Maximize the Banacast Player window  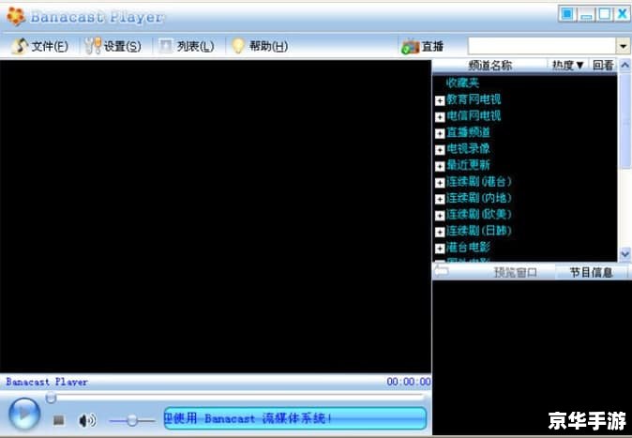click(x=605, y=14)
